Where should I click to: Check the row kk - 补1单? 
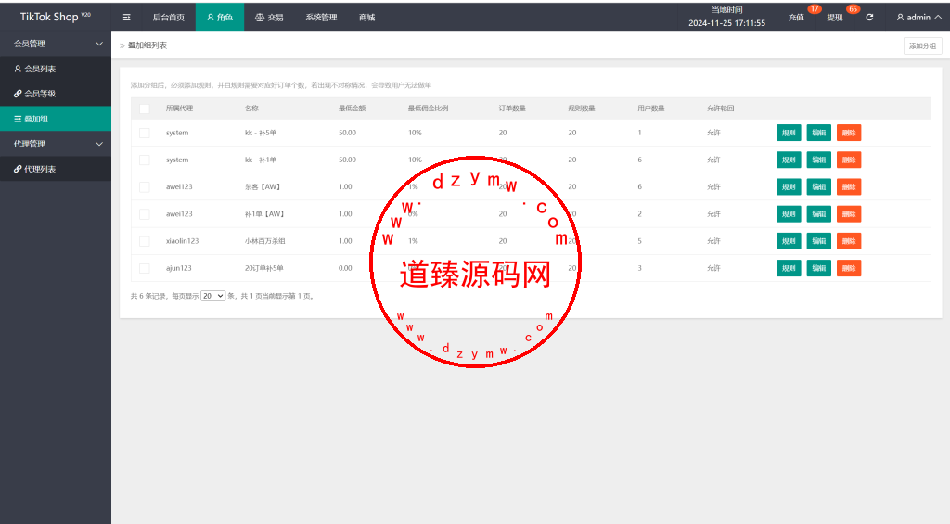click(x=144, y=160)
